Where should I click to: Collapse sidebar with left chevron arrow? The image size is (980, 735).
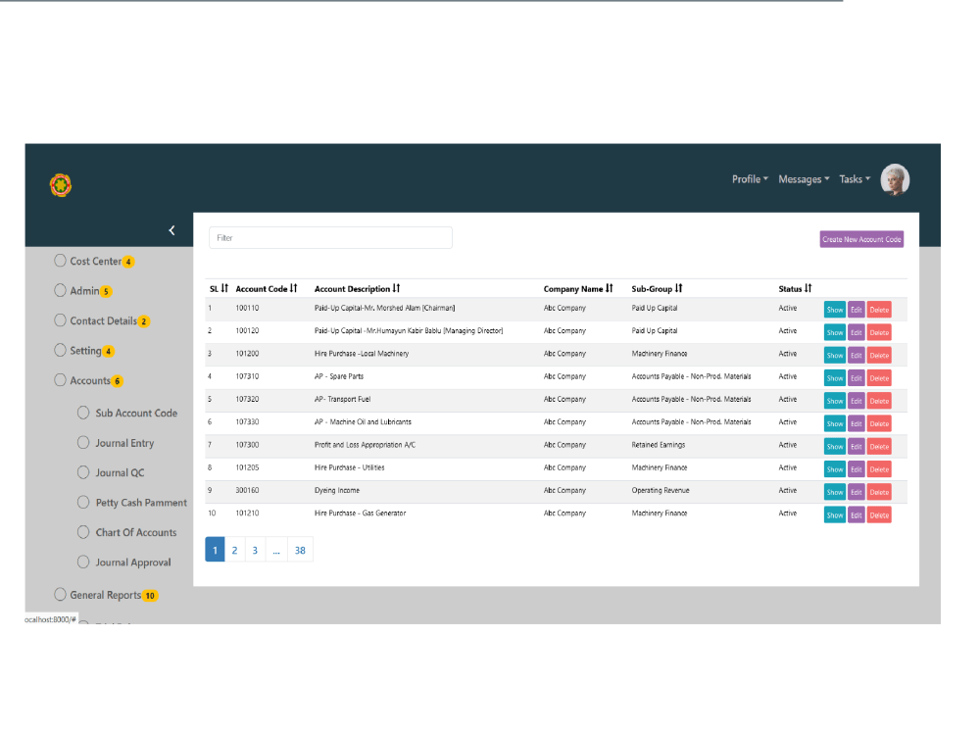pyautogui.click(x=171, y=230)
